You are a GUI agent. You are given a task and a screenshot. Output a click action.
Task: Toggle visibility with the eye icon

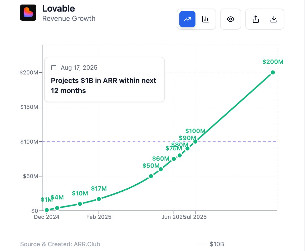pos(231,19)
